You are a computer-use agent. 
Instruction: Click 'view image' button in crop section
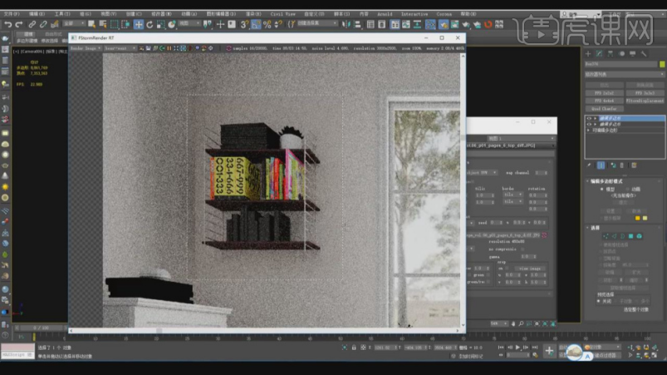[x=529, y=269]
